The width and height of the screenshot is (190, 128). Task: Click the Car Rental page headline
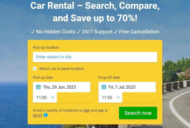click(95, 12)
